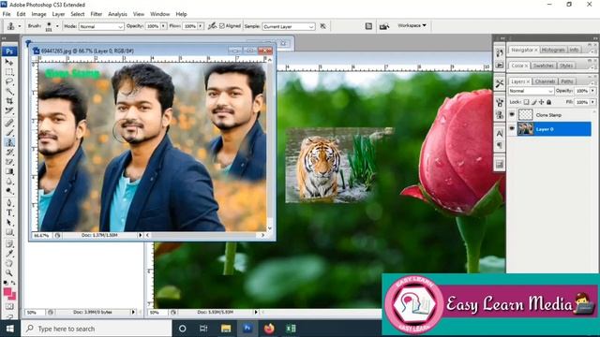
Task: Select the Move tool
Action: [x=9, y=62]
